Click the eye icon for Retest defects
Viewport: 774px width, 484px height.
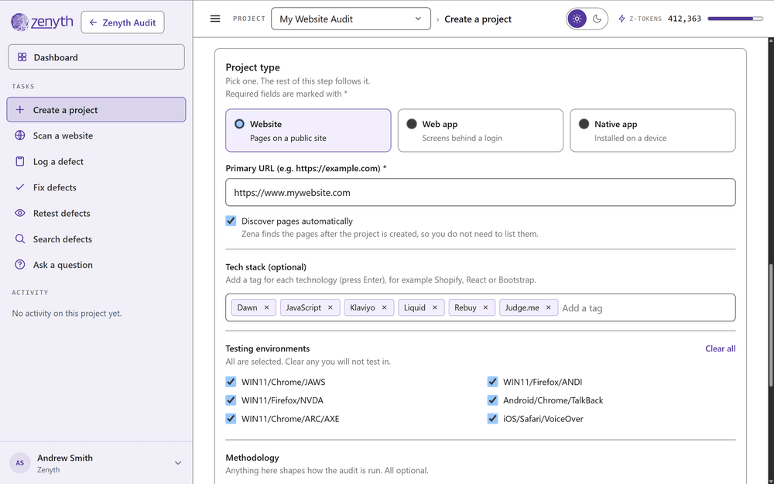pos(20,213)
